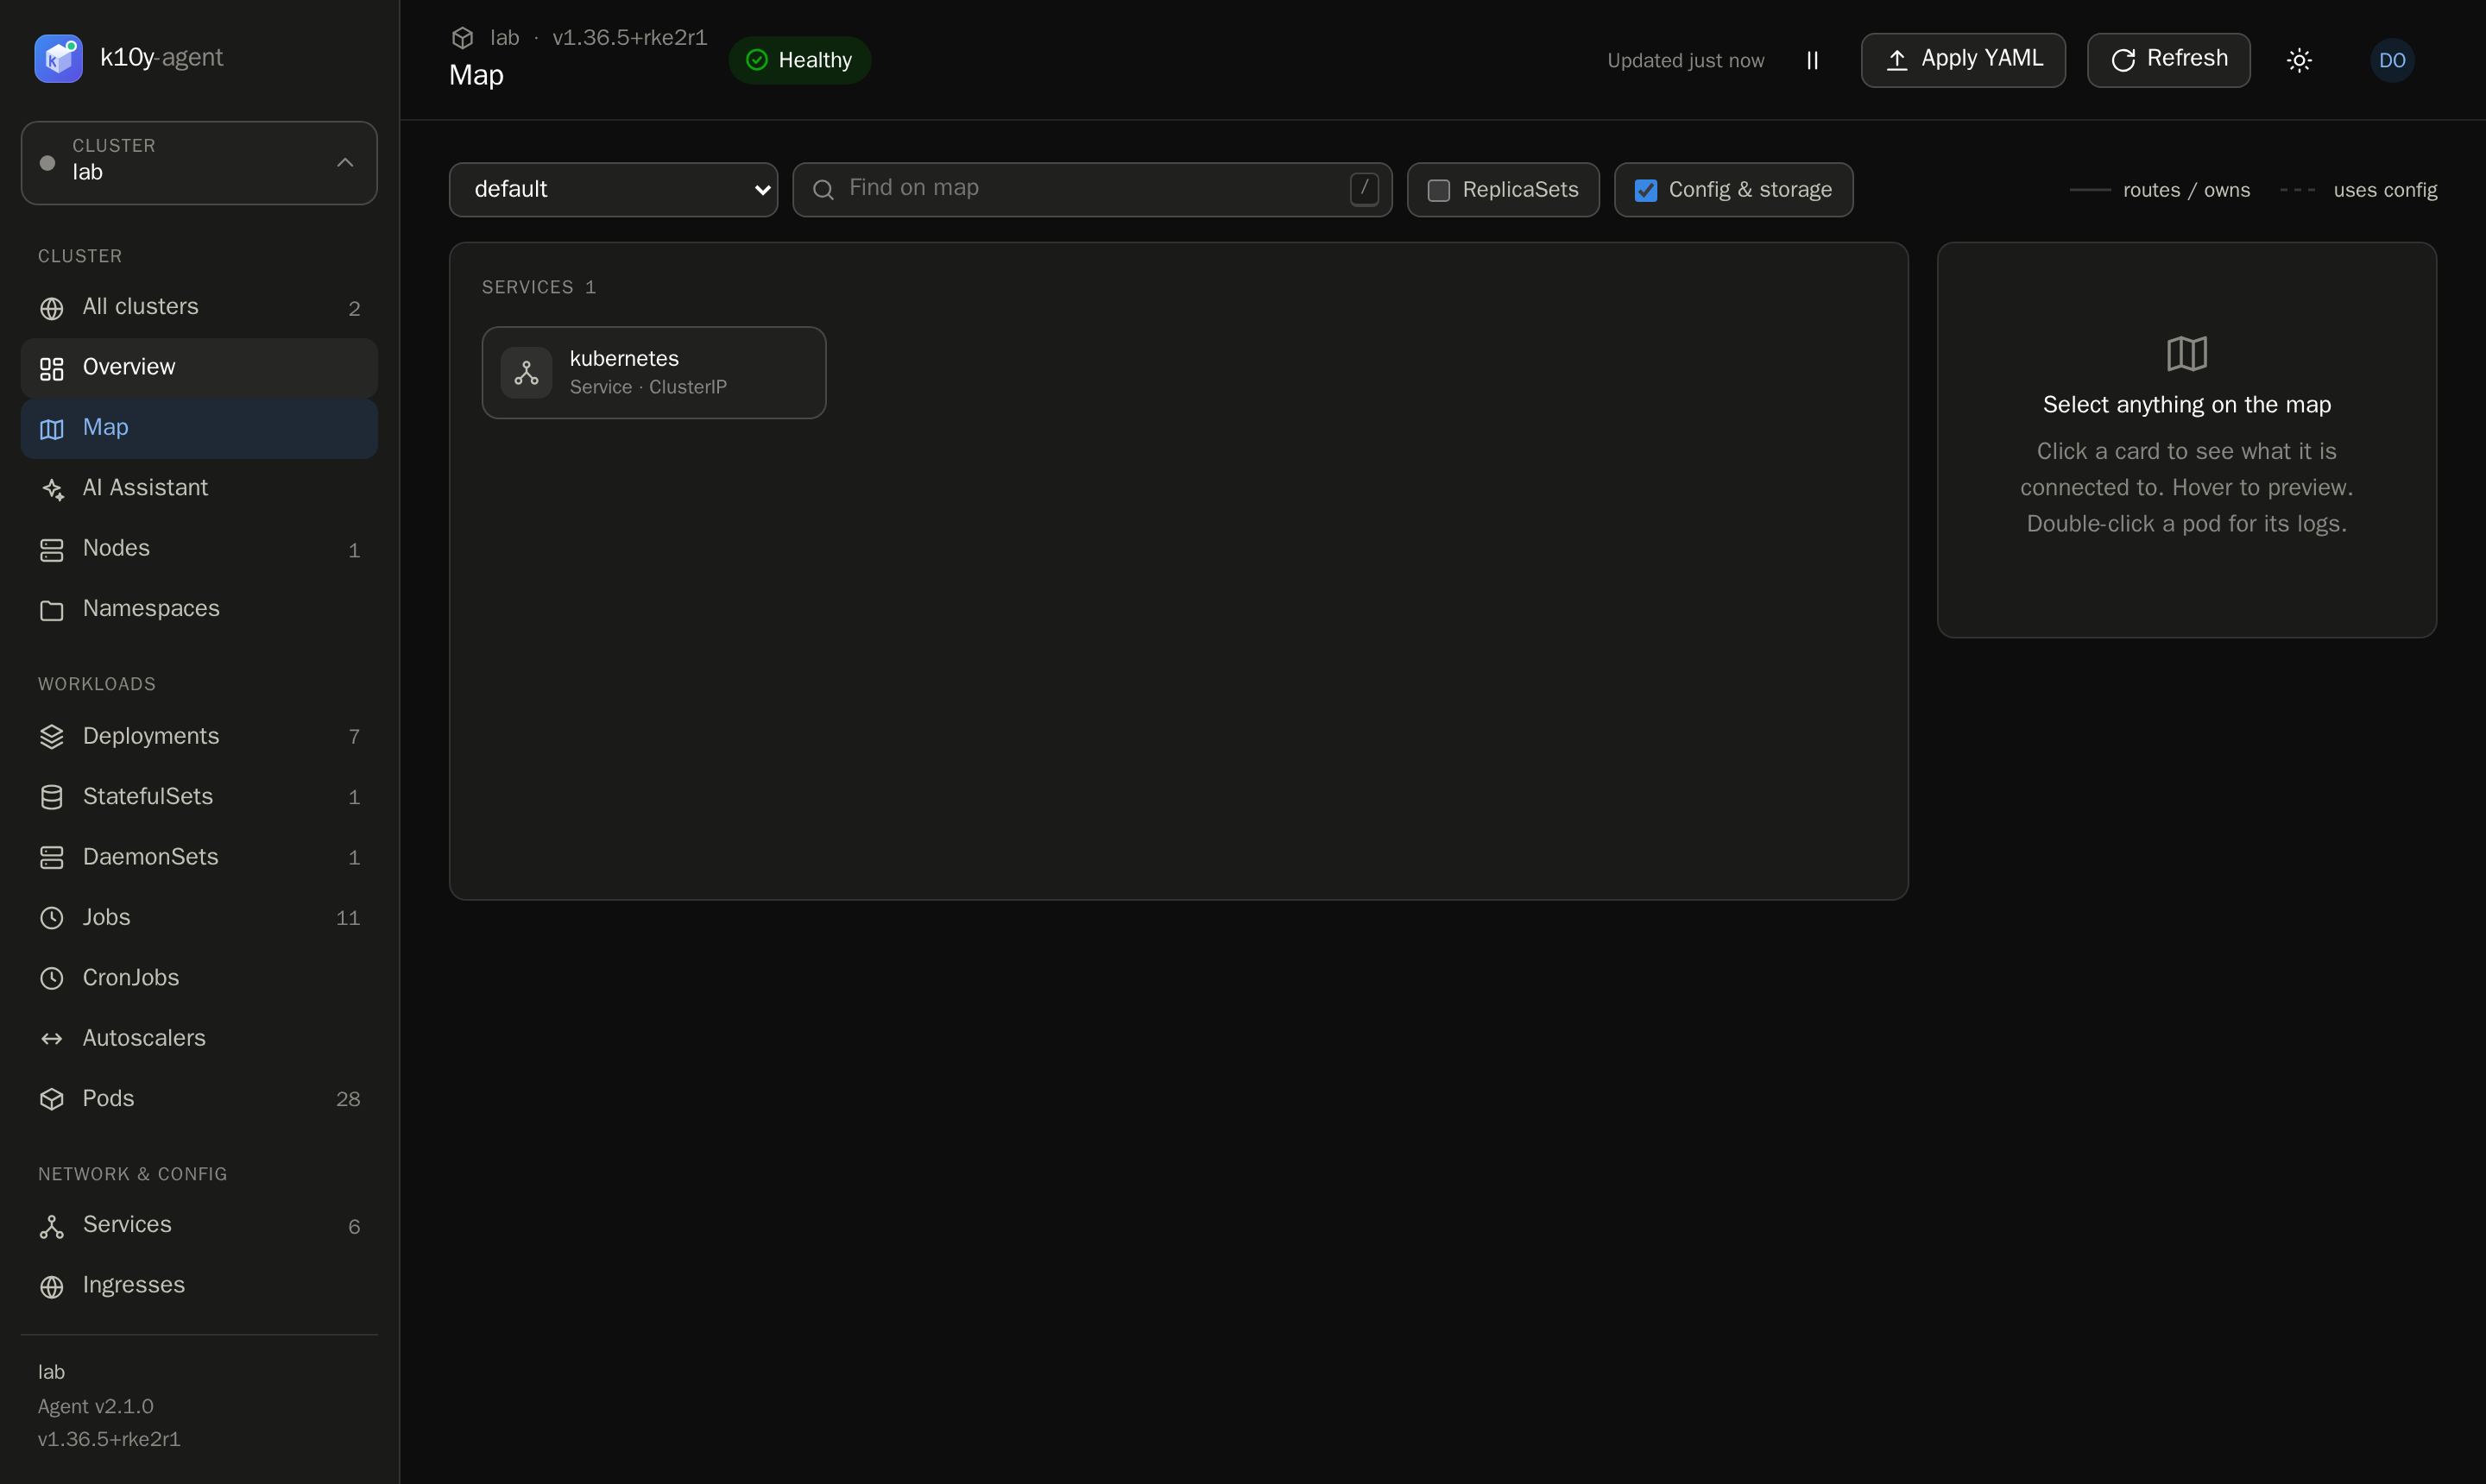Open CronJobs in the sidebar
The image size is (2486, 1484).
point(199,978)
